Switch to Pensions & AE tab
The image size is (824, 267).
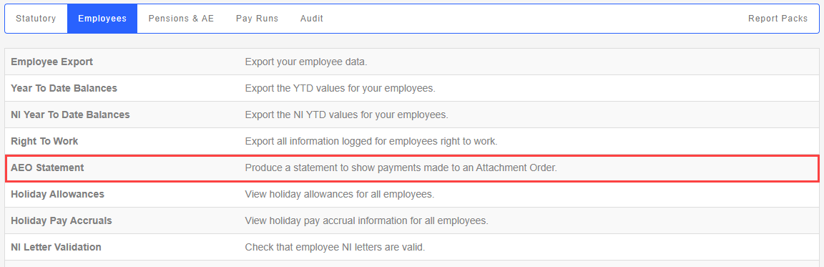coord(181,19)
